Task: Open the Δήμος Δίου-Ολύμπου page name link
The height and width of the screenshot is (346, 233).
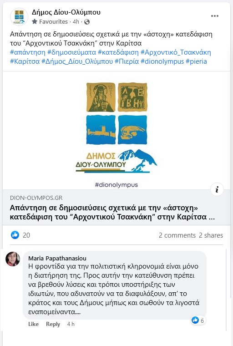Action: click(x=66, y=12)
